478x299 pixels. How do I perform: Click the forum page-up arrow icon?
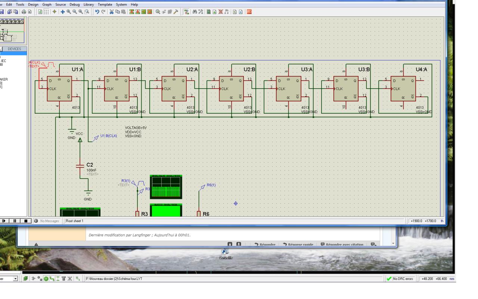[230, 245]
